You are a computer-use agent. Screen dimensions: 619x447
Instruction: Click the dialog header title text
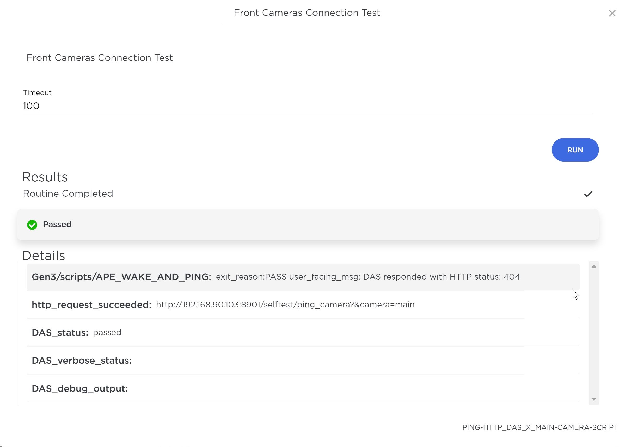307,13
